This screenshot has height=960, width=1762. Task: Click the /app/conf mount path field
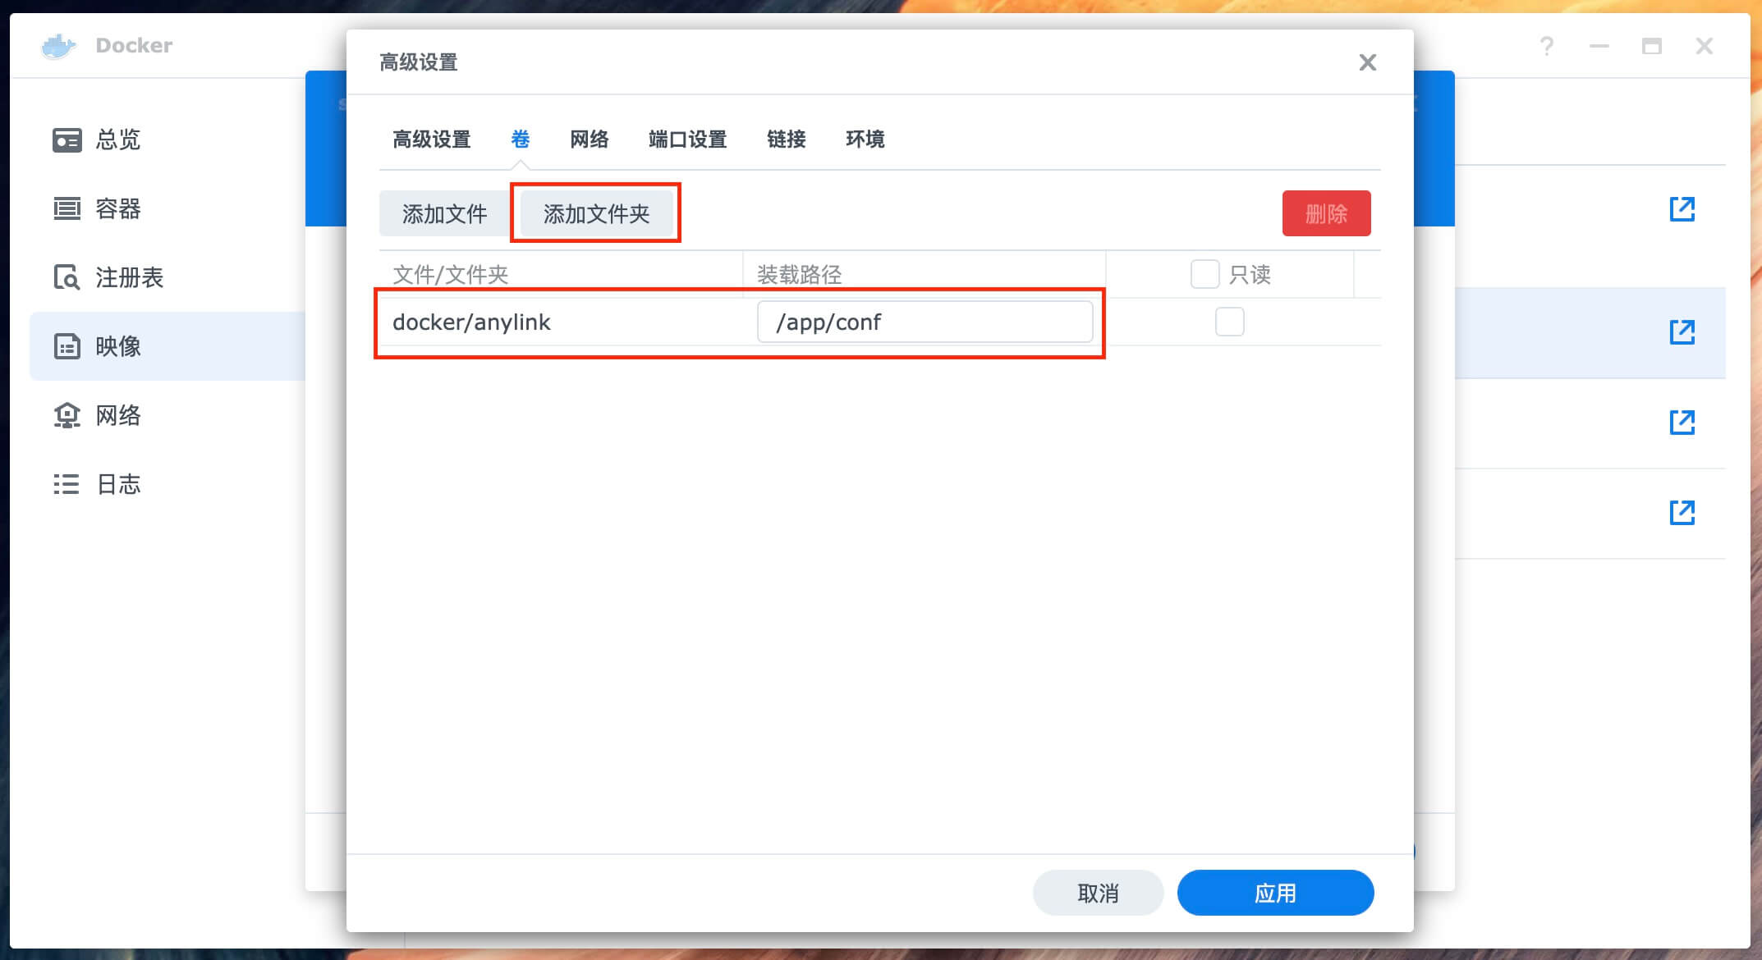[925, 322]
